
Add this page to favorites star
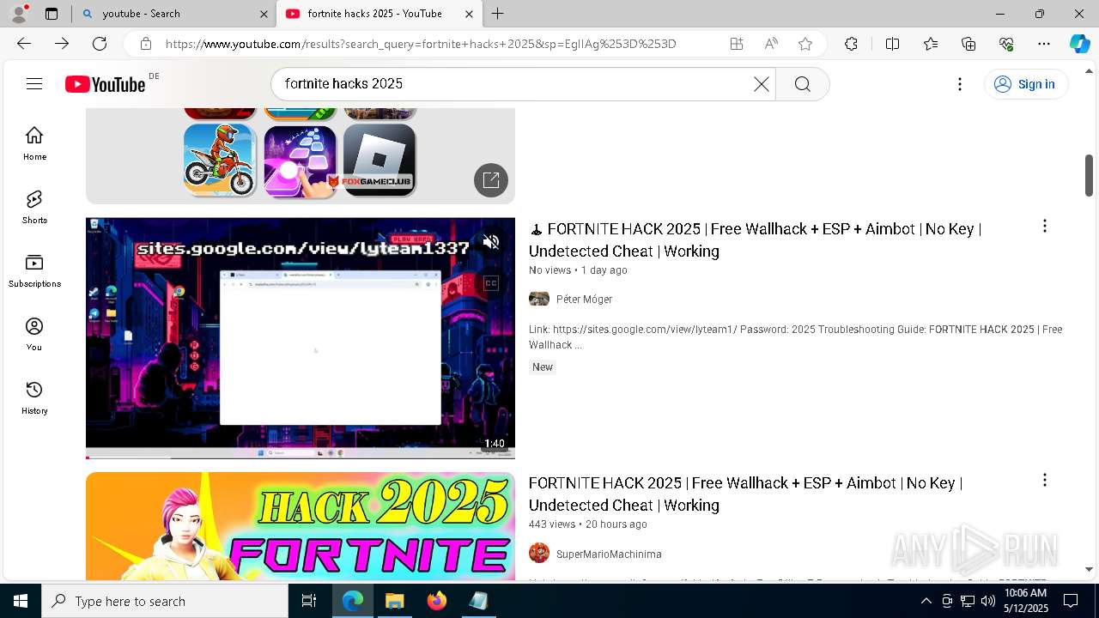(x=805, y=44)
